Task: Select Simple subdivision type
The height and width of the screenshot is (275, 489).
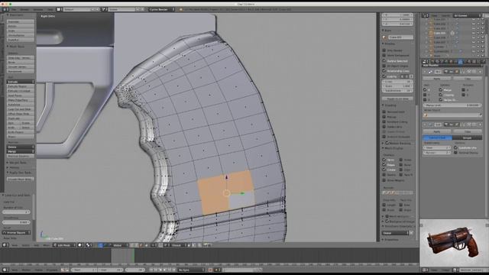Action: 467,137
